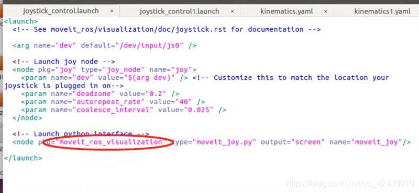This screenshot has height=193, width=419.
Task: Open the joystick_control1.launch tab
Action: click(x=179, y=11)
